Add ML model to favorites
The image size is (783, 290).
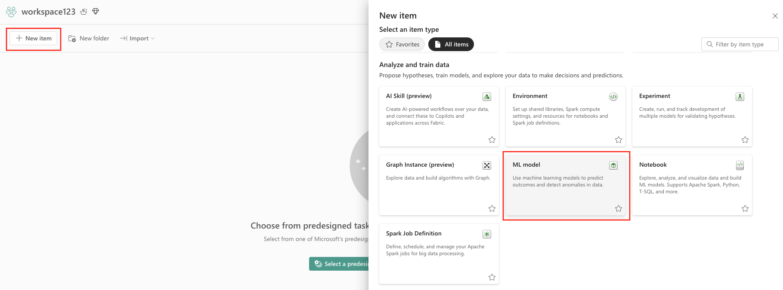(619, 208)
